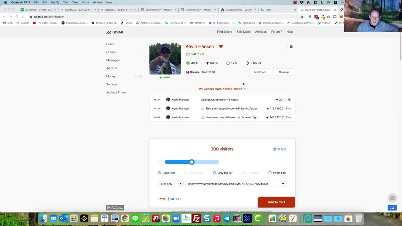Open FileZilla from the Dock

(196, 218)
